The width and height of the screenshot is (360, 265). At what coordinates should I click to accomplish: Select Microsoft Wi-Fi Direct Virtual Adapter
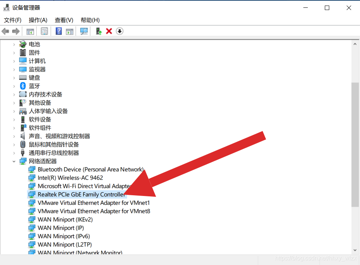pos(84,186)
